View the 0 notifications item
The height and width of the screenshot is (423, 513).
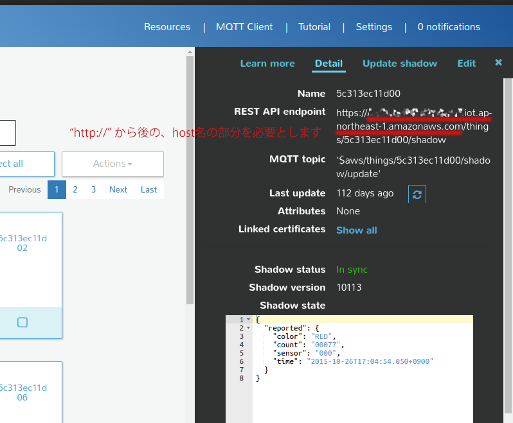point(449,27)
